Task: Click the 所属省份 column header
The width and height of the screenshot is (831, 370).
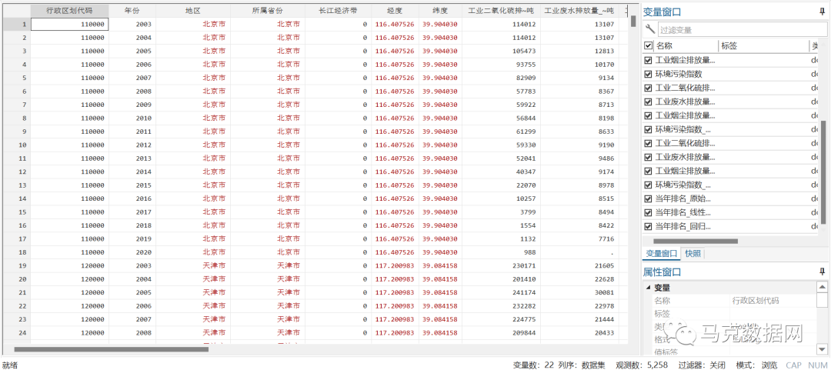Action: pyautogui.click(x=268, y=11)
